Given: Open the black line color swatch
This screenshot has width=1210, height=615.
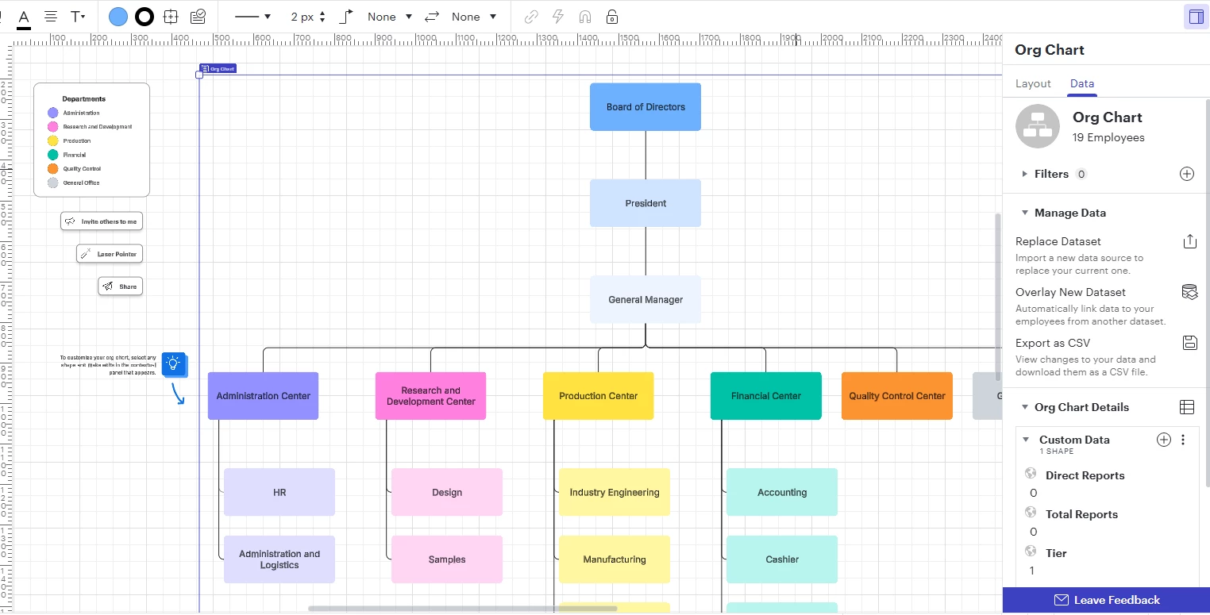Looking at the screenshot, I should tap(145, 17).
